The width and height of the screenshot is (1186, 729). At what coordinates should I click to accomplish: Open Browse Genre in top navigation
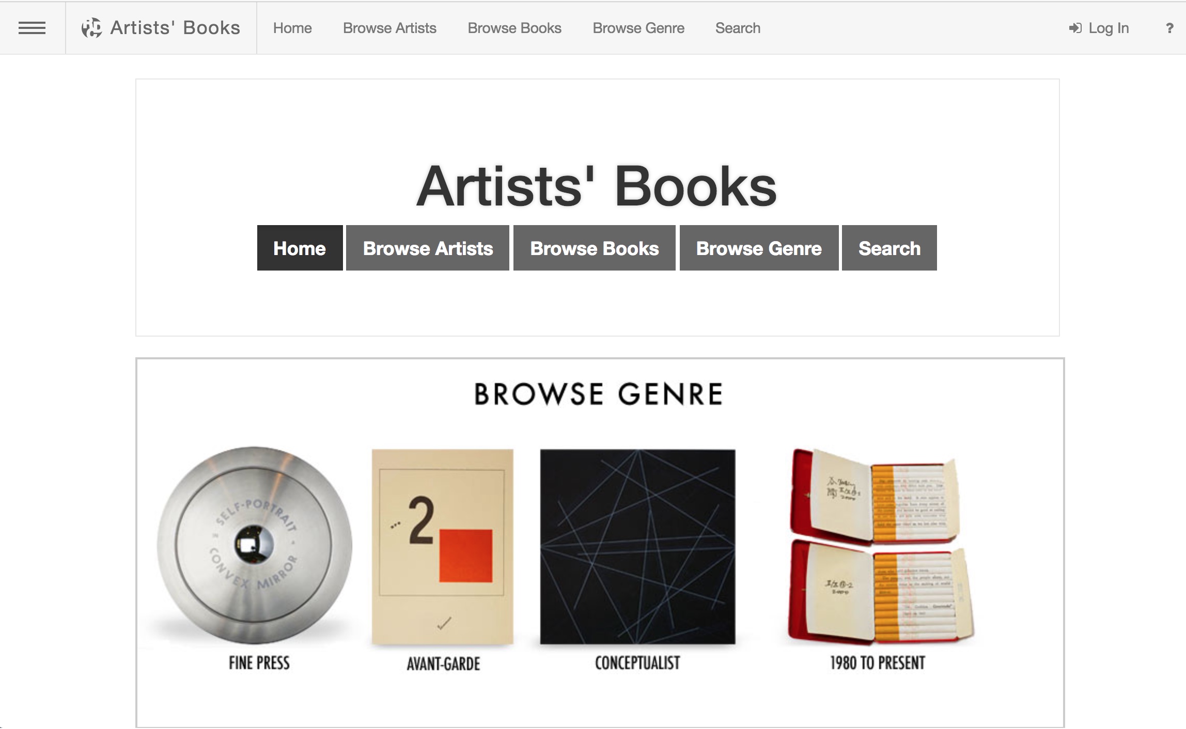[x=638, y=28]
